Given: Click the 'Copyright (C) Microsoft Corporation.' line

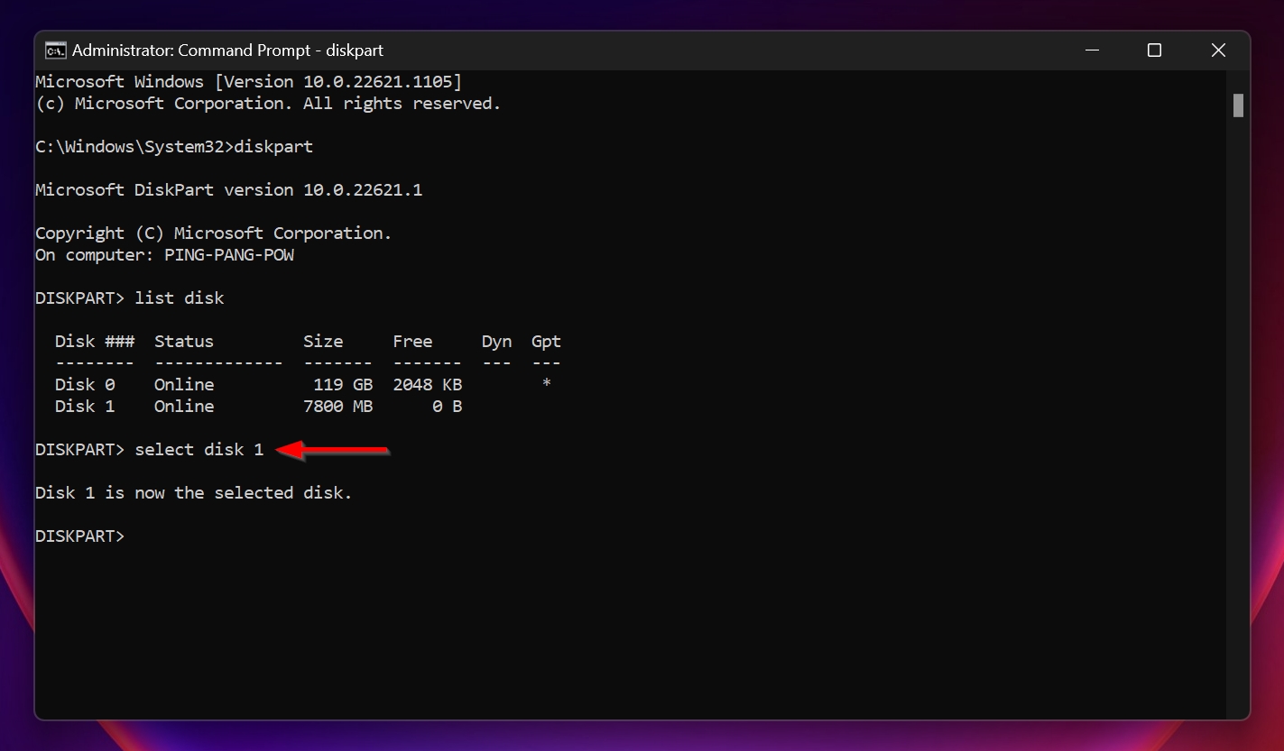Looking at the screenshot, I should [214, 234].
